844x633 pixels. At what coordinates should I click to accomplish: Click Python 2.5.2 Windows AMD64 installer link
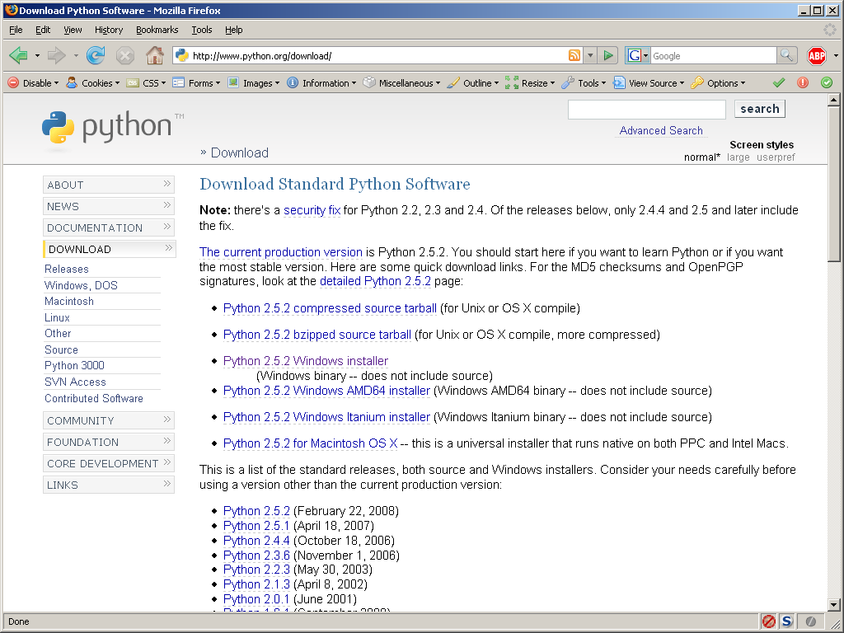326,390
